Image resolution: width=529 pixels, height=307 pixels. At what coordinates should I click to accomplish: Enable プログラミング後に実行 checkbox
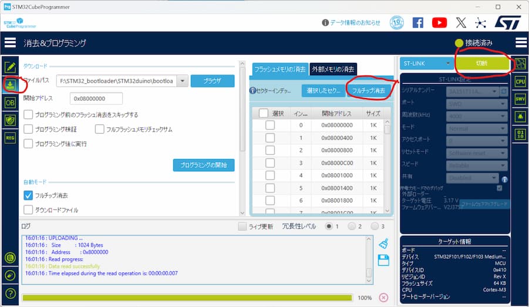click(x=28, y=143)
